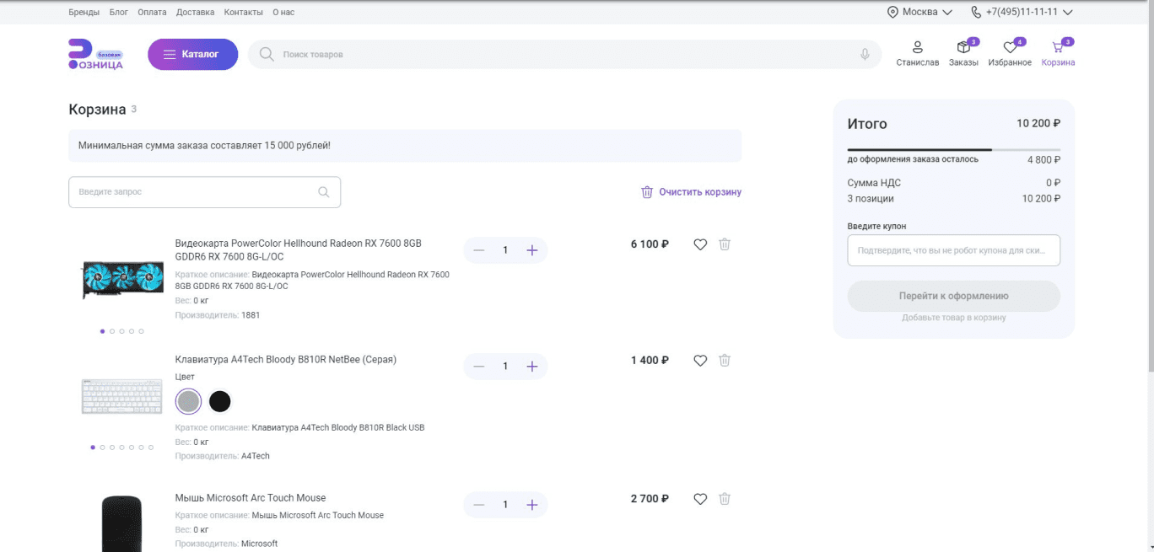Screen dimensions: 1154x552
Task: Click the 6 100 ₽ price
Action: click(x=650, y=244)
